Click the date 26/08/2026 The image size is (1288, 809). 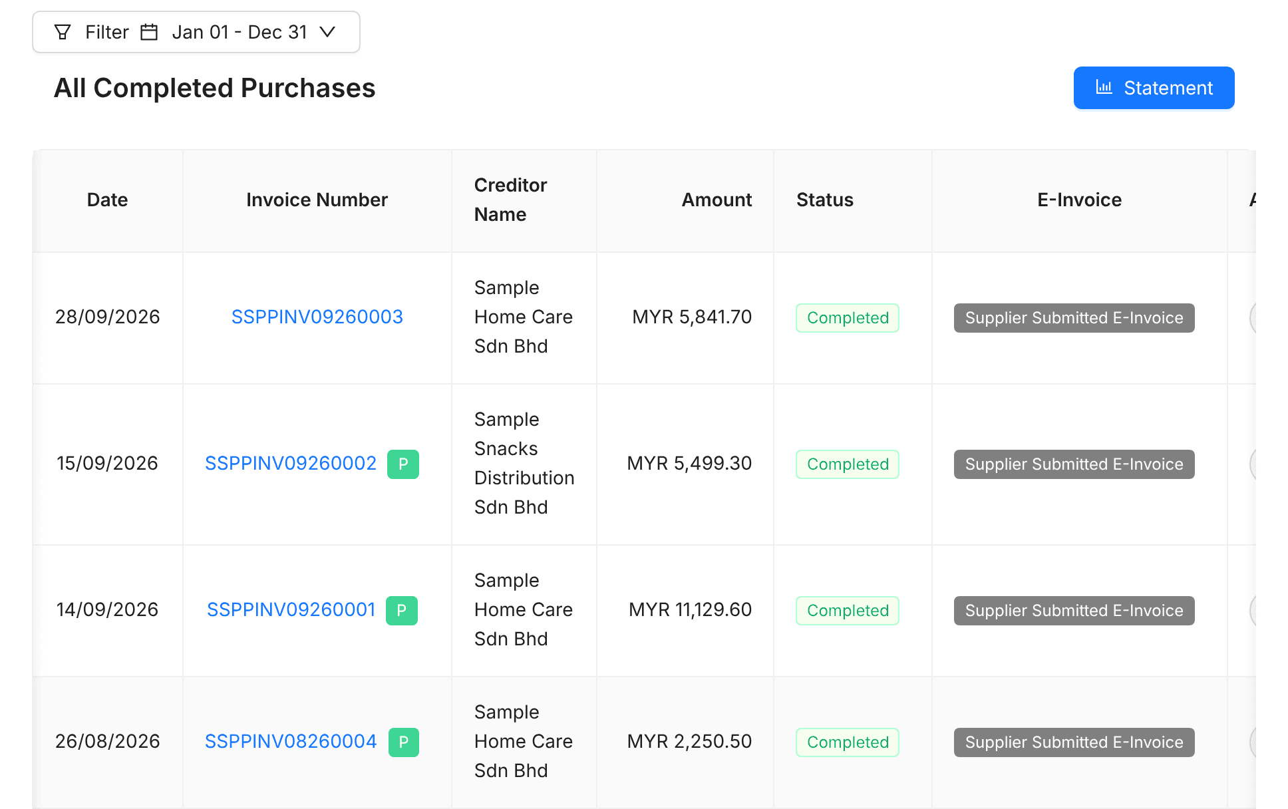107,741
